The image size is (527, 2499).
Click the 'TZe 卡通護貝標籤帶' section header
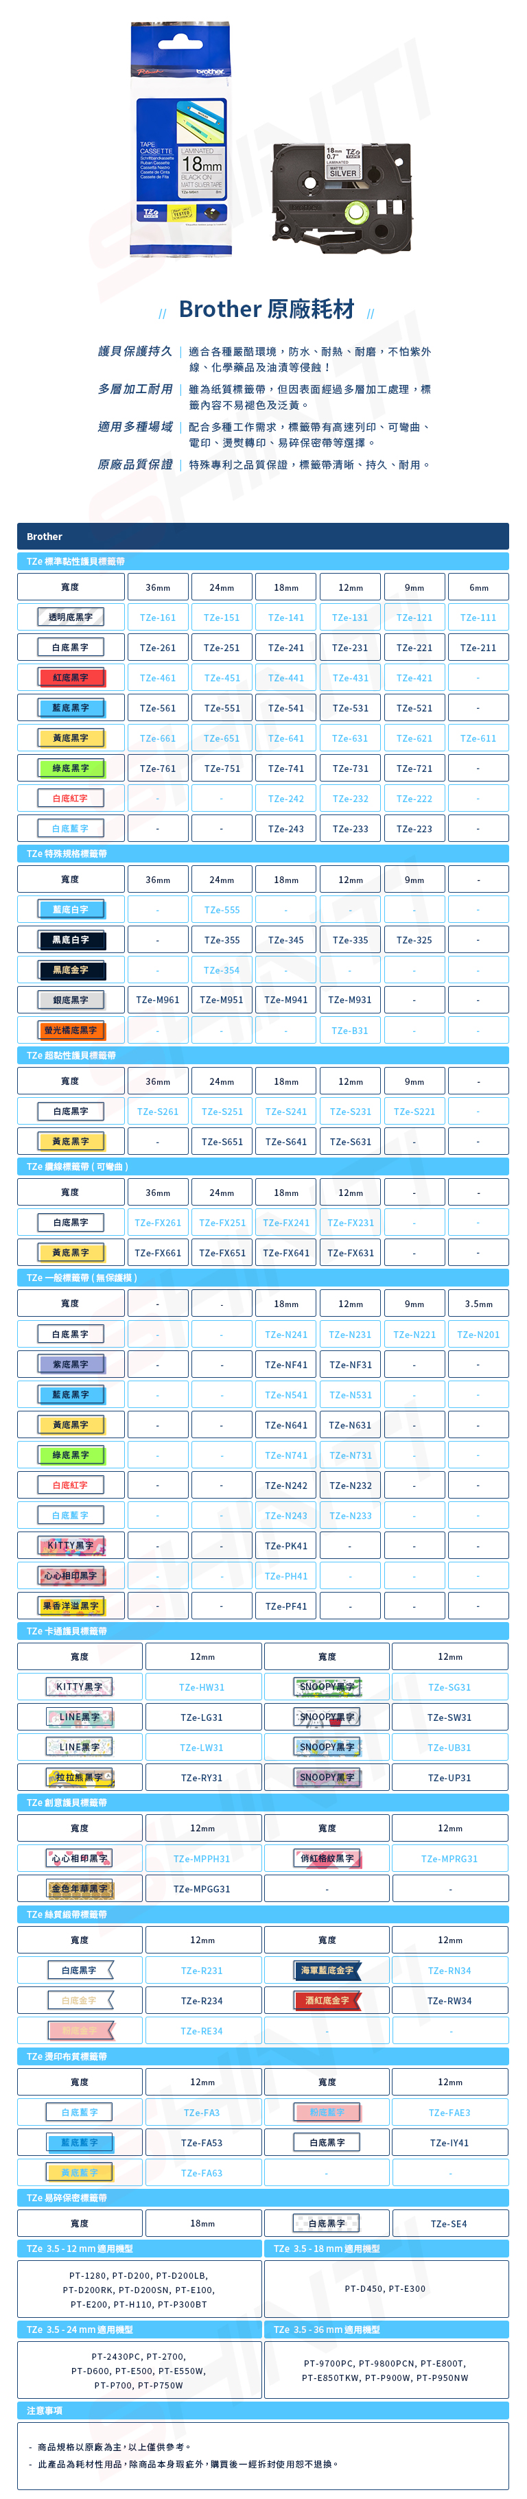coord(263,1632)
